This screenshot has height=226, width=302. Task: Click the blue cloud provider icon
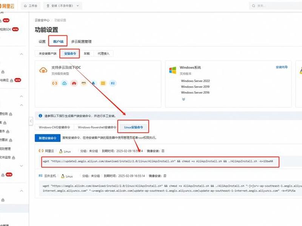(x=64, y=83)
